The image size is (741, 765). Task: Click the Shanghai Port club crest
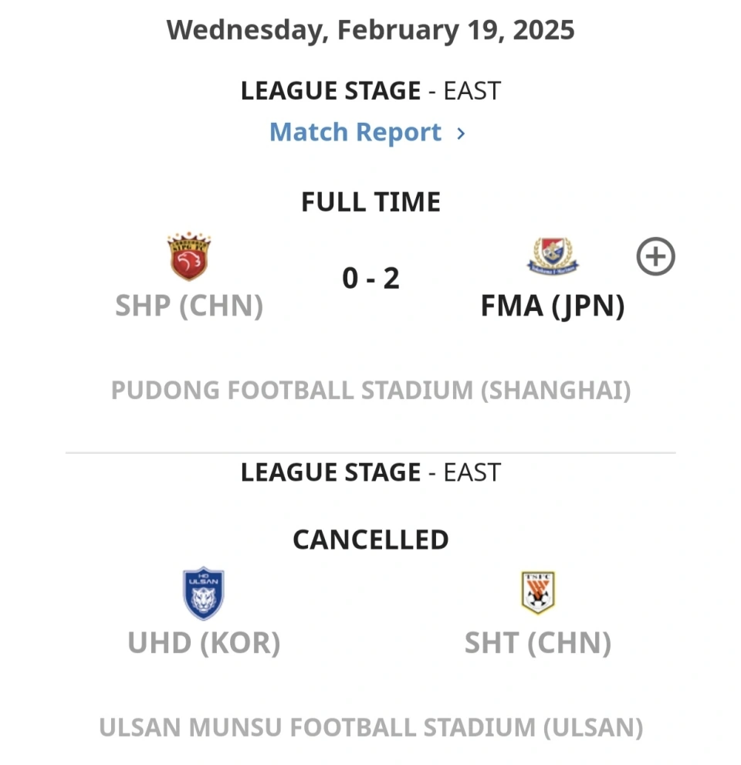tap(189, 256)
